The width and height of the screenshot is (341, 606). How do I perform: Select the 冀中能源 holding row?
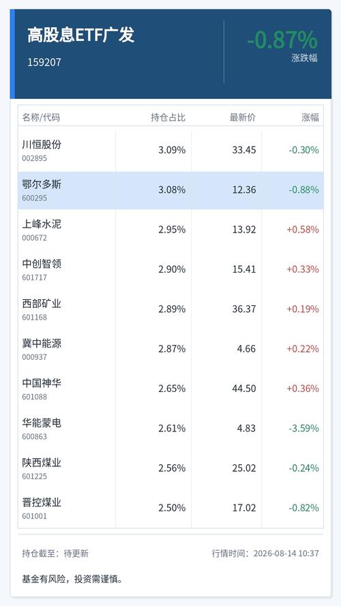(x=170, y=349)
